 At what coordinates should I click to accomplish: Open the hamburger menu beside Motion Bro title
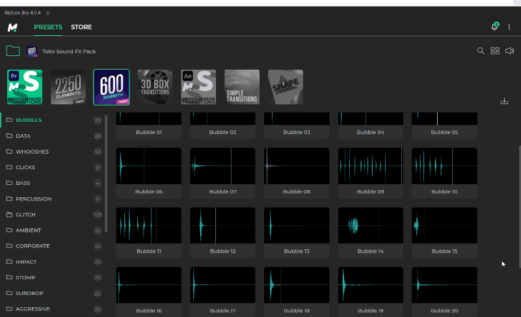[47, 13]
